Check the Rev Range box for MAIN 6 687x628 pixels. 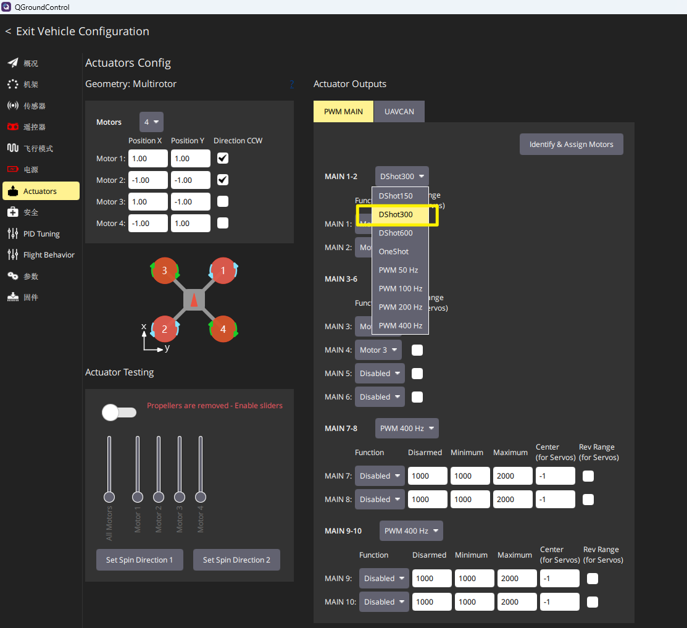coord(417,397)
